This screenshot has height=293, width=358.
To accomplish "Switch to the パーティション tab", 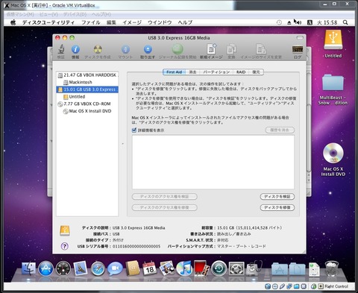I will 216,72.
